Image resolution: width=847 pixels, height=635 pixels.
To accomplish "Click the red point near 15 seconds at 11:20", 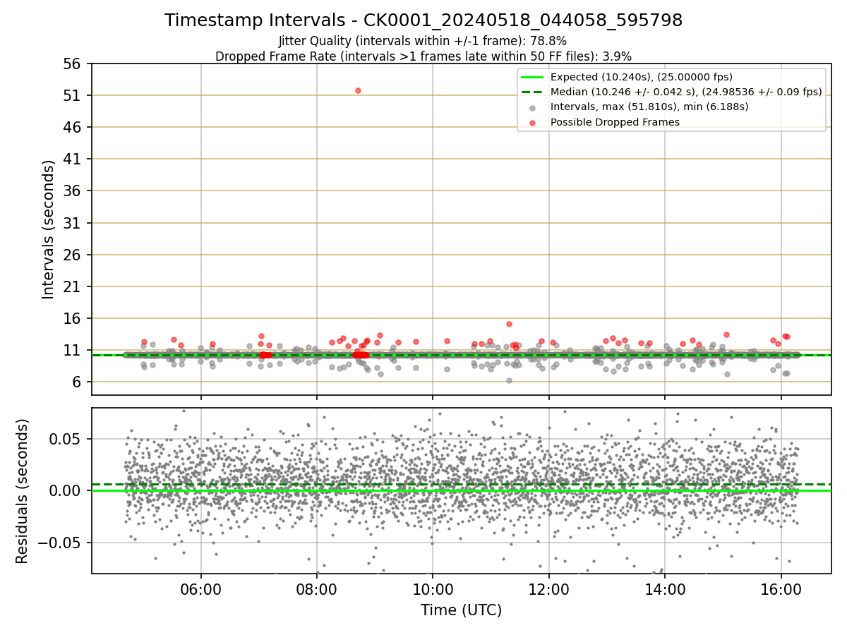I will 509,324.
